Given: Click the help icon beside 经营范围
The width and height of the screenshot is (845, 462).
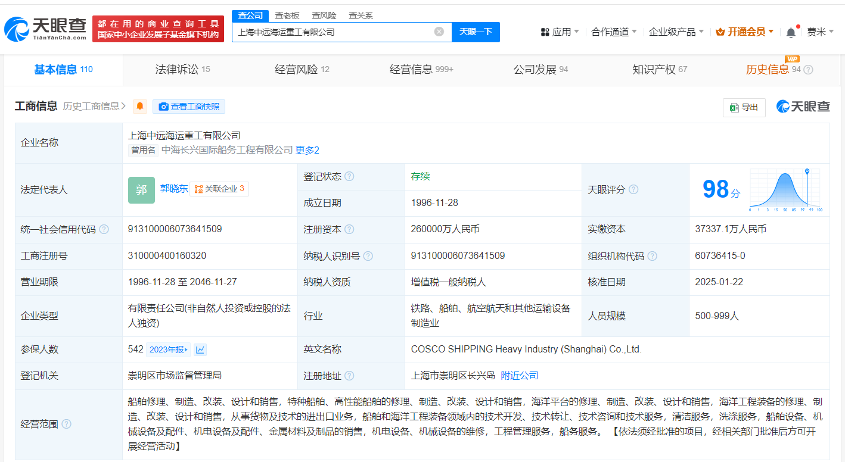Looking at the screenshot, I should click(x=66, y=424).
